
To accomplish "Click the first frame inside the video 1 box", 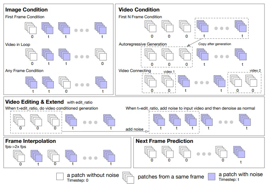I will [x=150, y=81].
